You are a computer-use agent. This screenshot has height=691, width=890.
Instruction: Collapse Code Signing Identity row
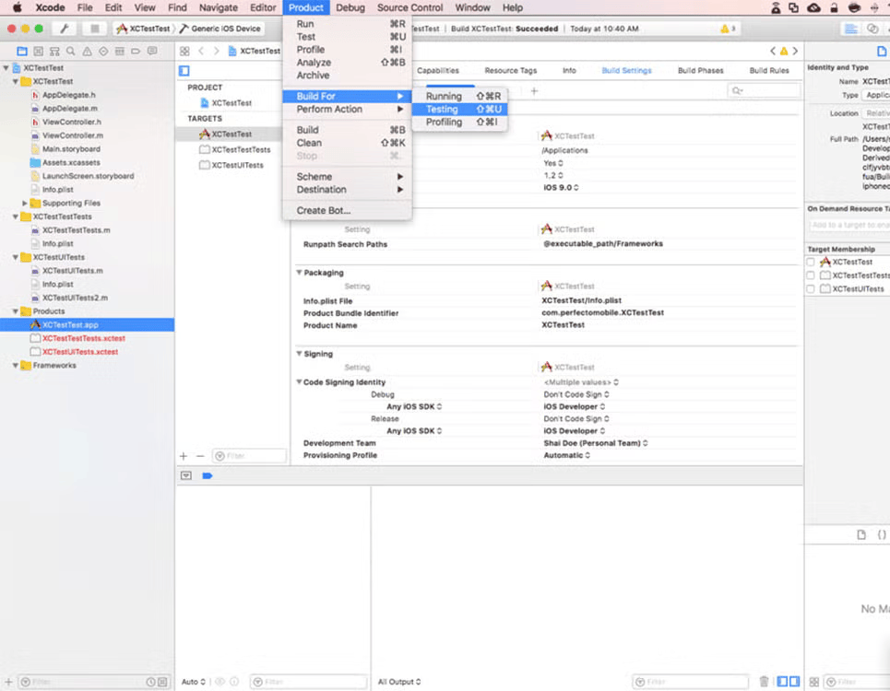(x=299, y=382)
